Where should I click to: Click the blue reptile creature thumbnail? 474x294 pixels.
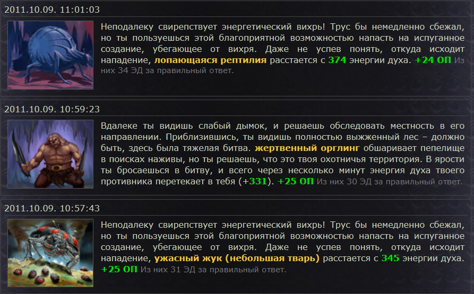pos(51,55)
